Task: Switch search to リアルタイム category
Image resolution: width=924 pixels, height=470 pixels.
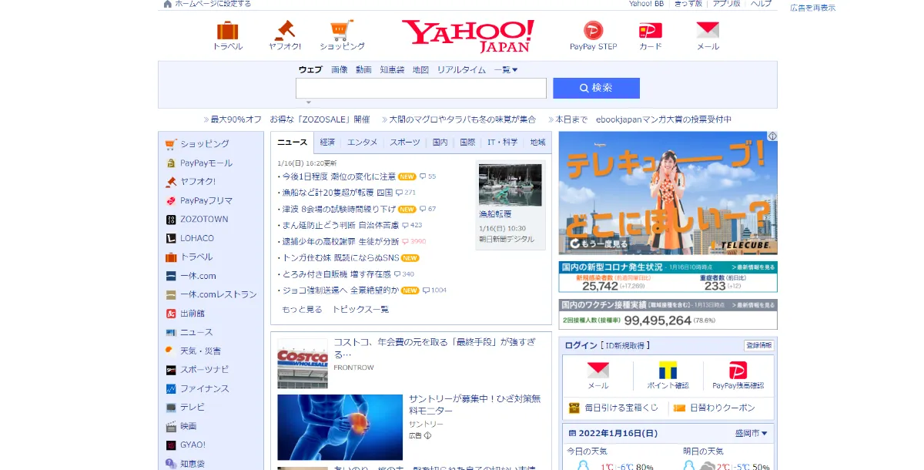Action: tap(461, 69)
